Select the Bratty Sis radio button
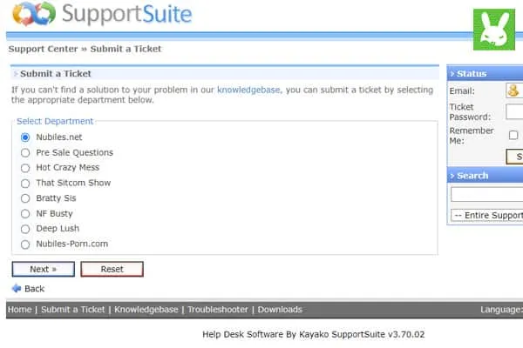Image resolution: width=523 pixels, height=348 pixels. pyautogui.click(x=25, y=198)
